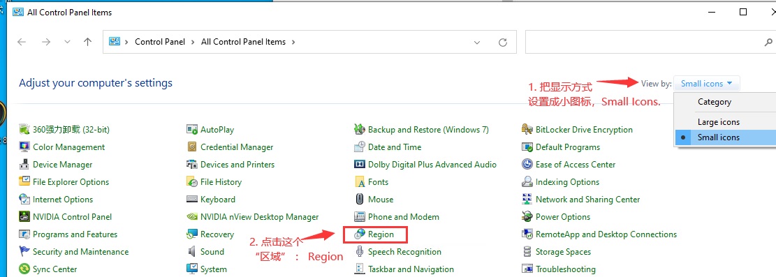776x277 pixels.
Task: Open the View by Small icons dropdown
Action: click(x=707, y=84)
